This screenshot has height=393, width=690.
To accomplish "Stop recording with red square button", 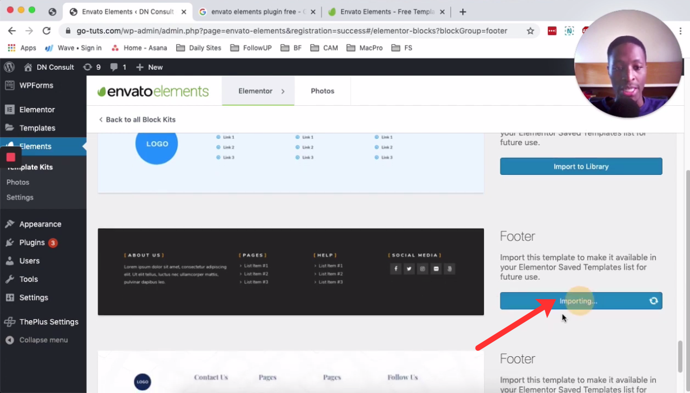I will coord(11,157).
